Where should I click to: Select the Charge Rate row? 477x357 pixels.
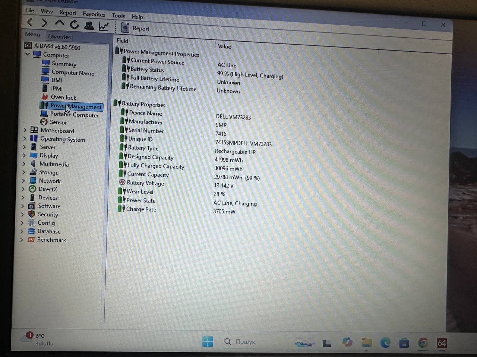pos(177,210)
